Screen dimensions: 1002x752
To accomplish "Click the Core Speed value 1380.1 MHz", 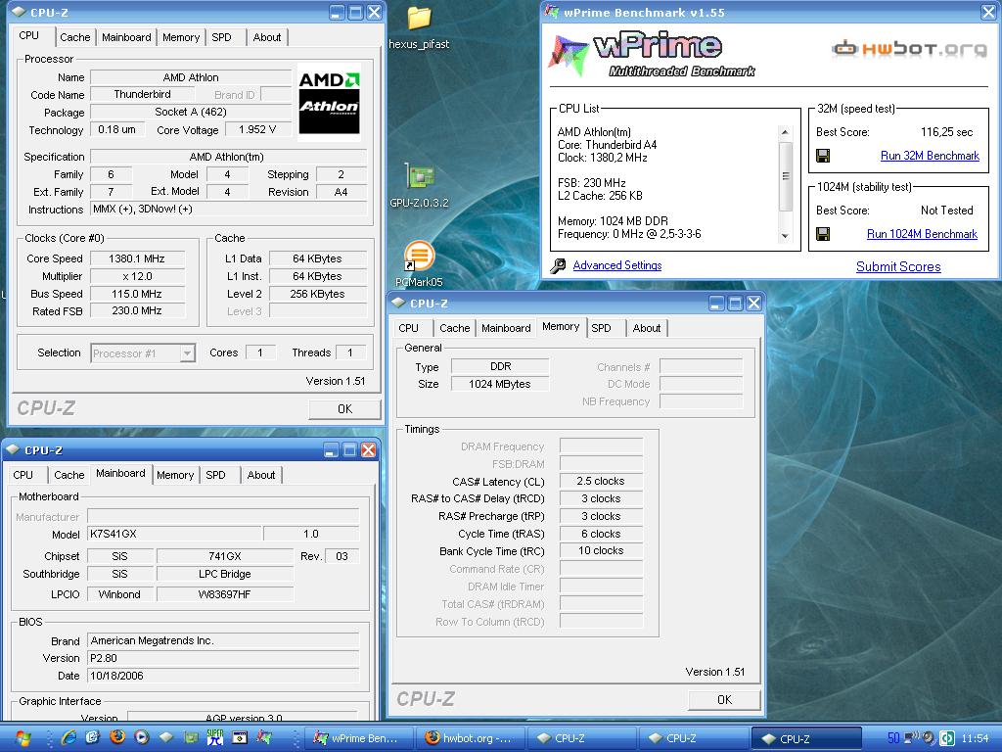I will tap(137, 258).
